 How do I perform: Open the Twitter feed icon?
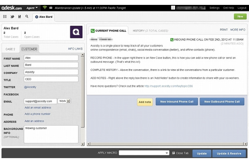[12, 16]
